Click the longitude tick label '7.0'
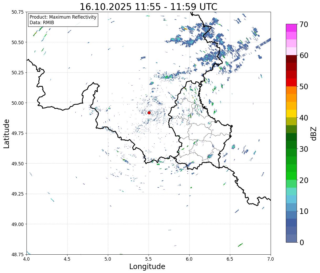Viewport: 320px width, 273px height. click(x=271, y=259)
